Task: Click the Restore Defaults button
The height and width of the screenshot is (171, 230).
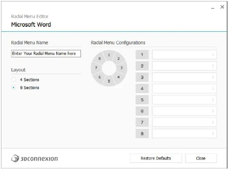Action: pyautogui.click(x=156, y=158)
